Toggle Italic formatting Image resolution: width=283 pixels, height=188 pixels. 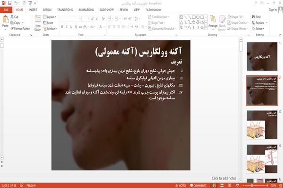coord(67,27)
